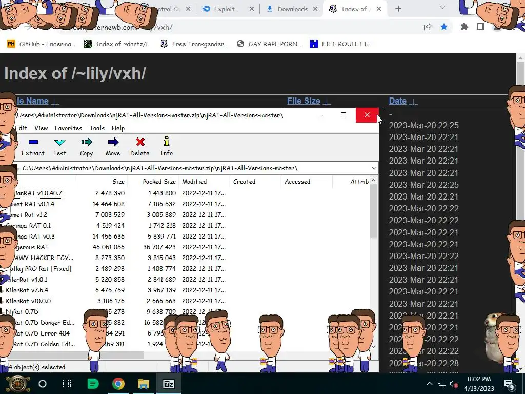Sort the index by File Size
Screen dimensions: 525x394
pyautogui.click(x=304, y=101)
